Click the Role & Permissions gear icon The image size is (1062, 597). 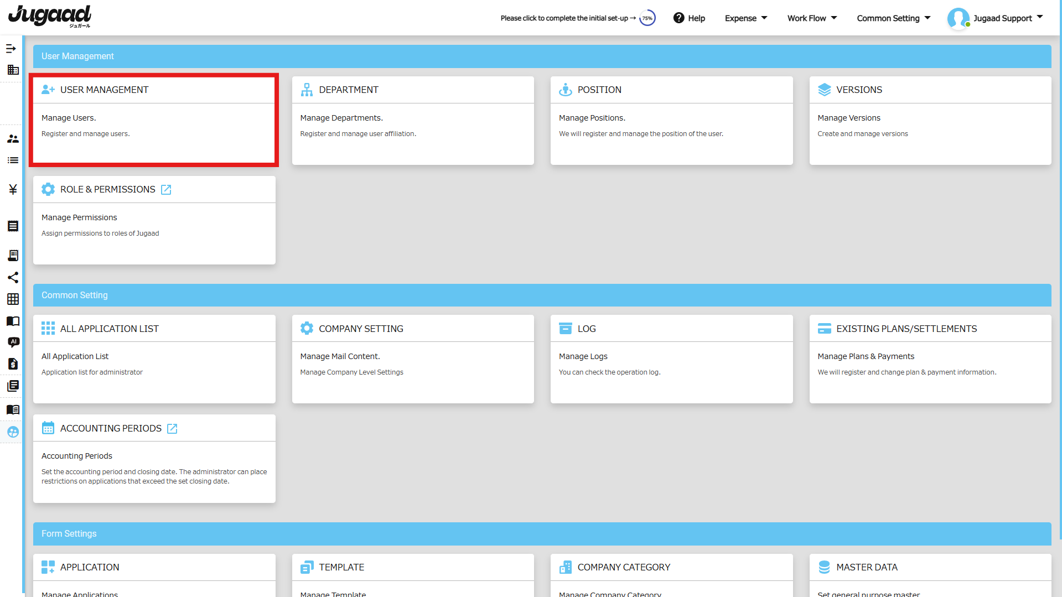click(x=48, y=189)
